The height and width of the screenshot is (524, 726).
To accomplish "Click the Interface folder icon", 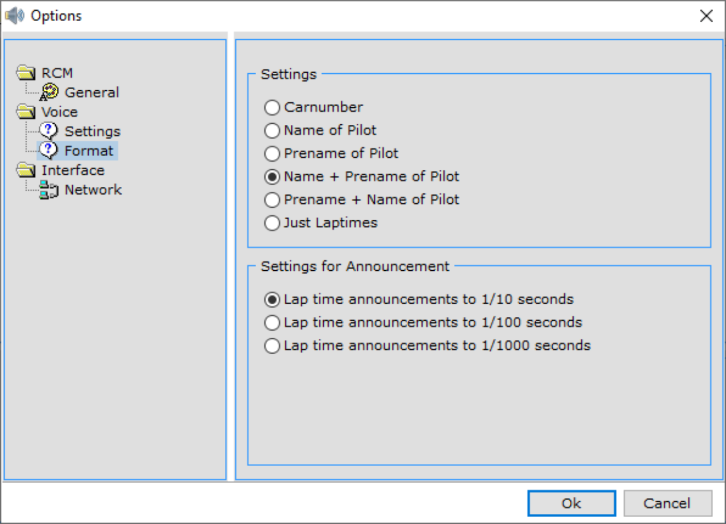I will tap(26, 170).
